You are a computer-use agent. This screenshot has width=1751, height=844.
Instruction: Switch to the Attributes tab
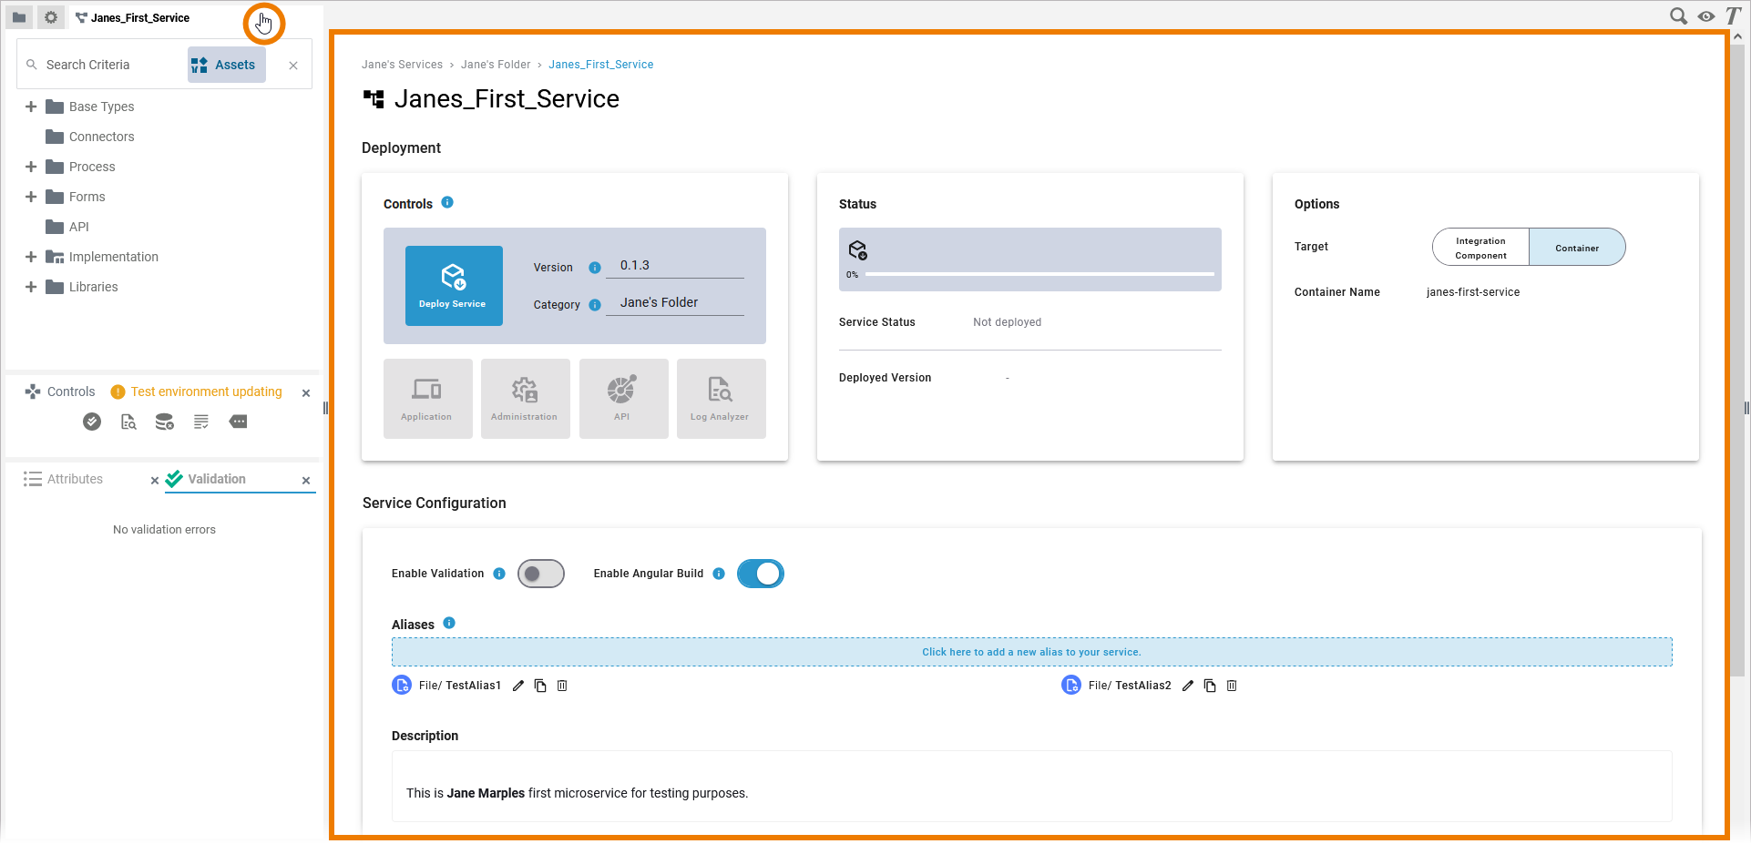coord(75,479)
